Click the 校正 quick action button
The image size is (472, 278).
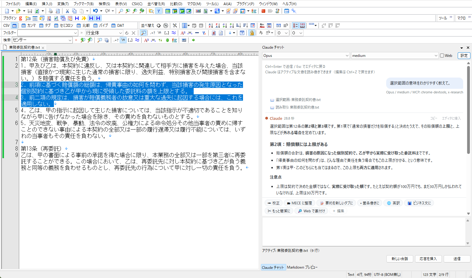pyautogui.click(x=273, y=203)
